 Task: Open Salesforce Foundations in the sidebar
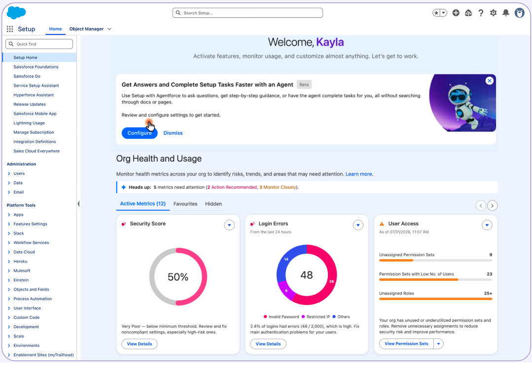36,67
